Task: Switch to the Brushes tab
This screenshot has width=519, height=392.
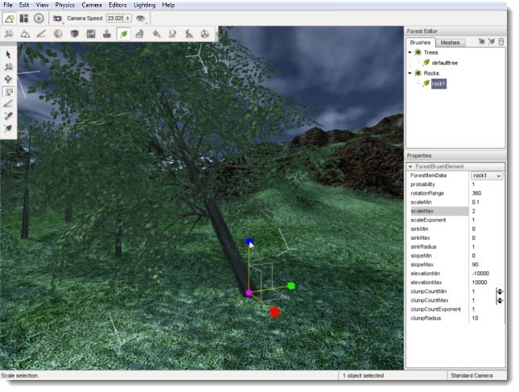Action: point(420,43)
